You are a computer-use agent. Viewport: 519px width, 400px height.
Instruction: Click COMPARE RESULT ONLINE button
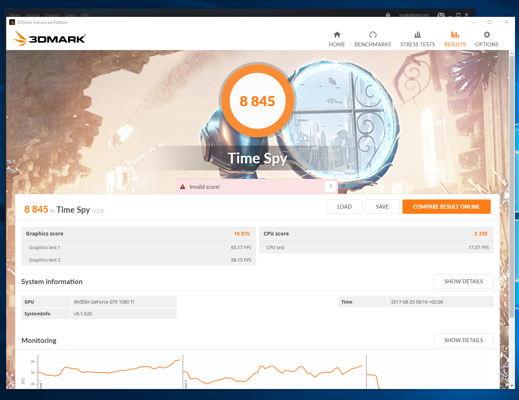pos(446,207)
